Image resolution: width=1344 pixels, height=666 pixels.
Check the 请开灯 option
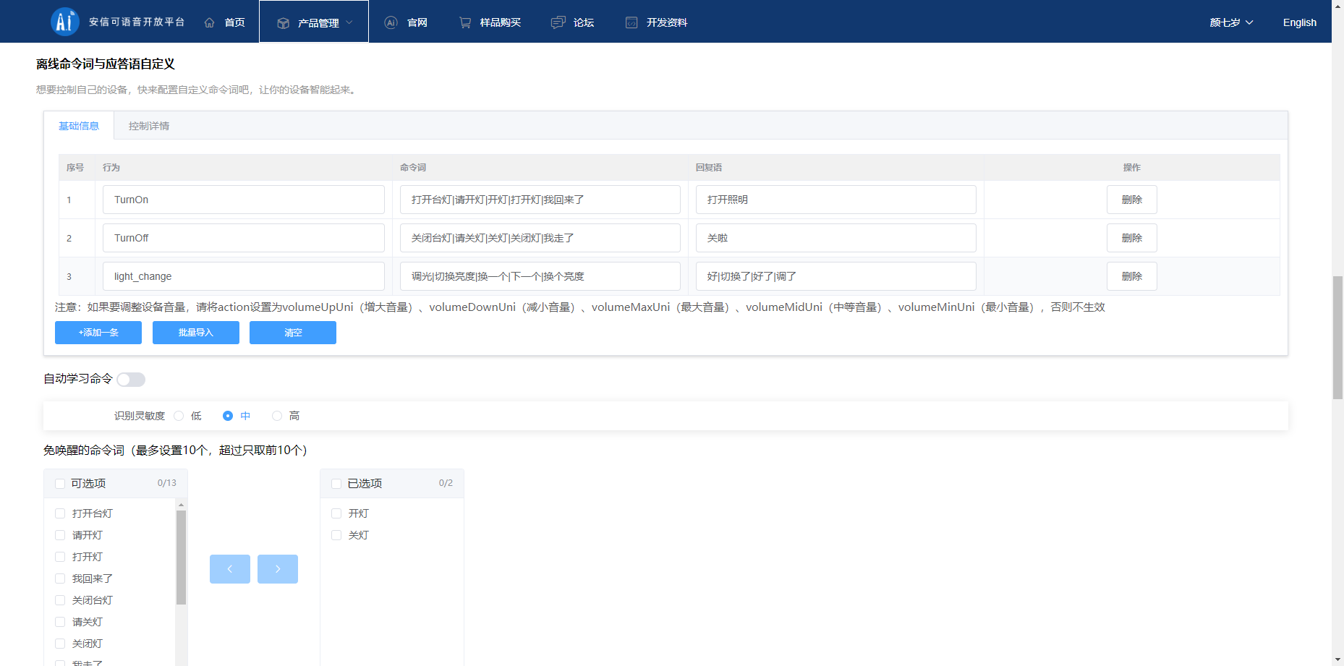pyautogui.click(x=60, y=535)
